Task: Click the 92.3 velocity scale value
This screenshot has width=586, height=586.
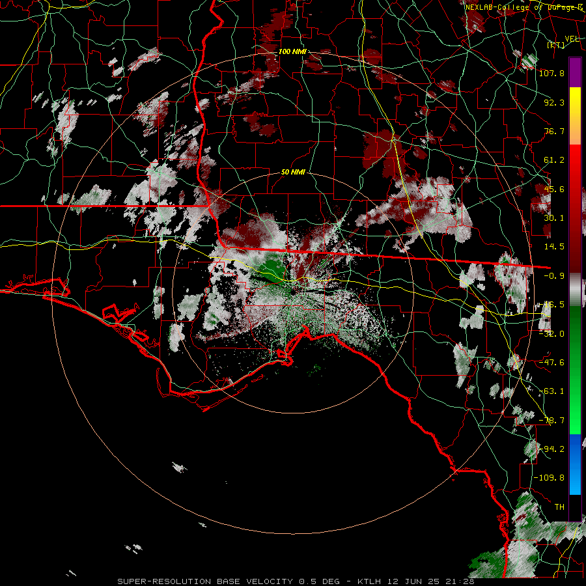Action: click(554, 102)
